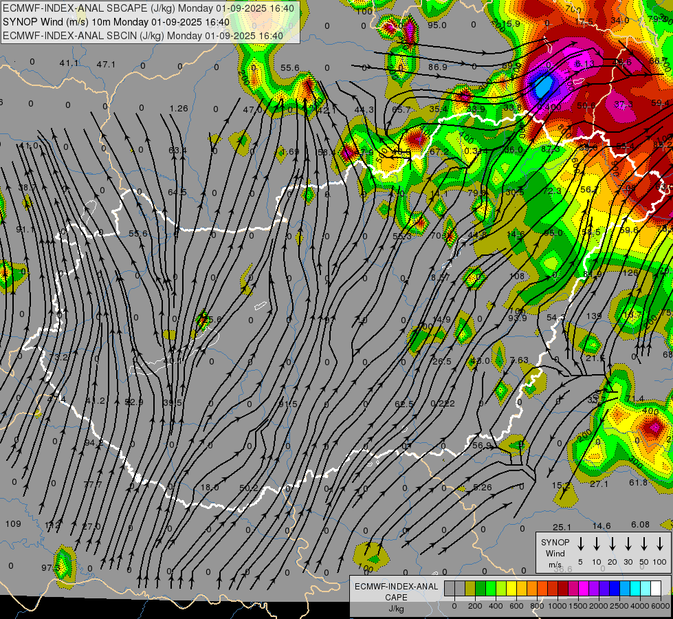Click the map value 91.5
673x619 pixels.
pos(287,404)
